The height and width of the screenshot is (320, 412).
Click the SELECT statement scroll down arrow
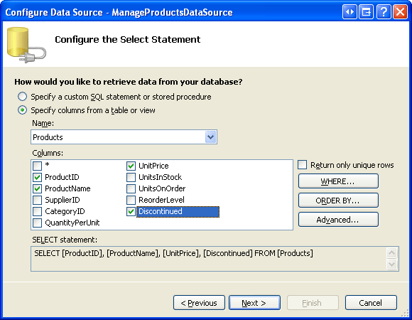pos(392,265)
